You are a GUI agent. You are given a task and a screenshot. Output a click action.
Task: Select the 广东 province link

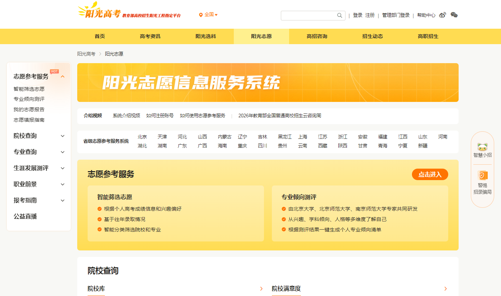pyautogui.click(x=182, y=146)
